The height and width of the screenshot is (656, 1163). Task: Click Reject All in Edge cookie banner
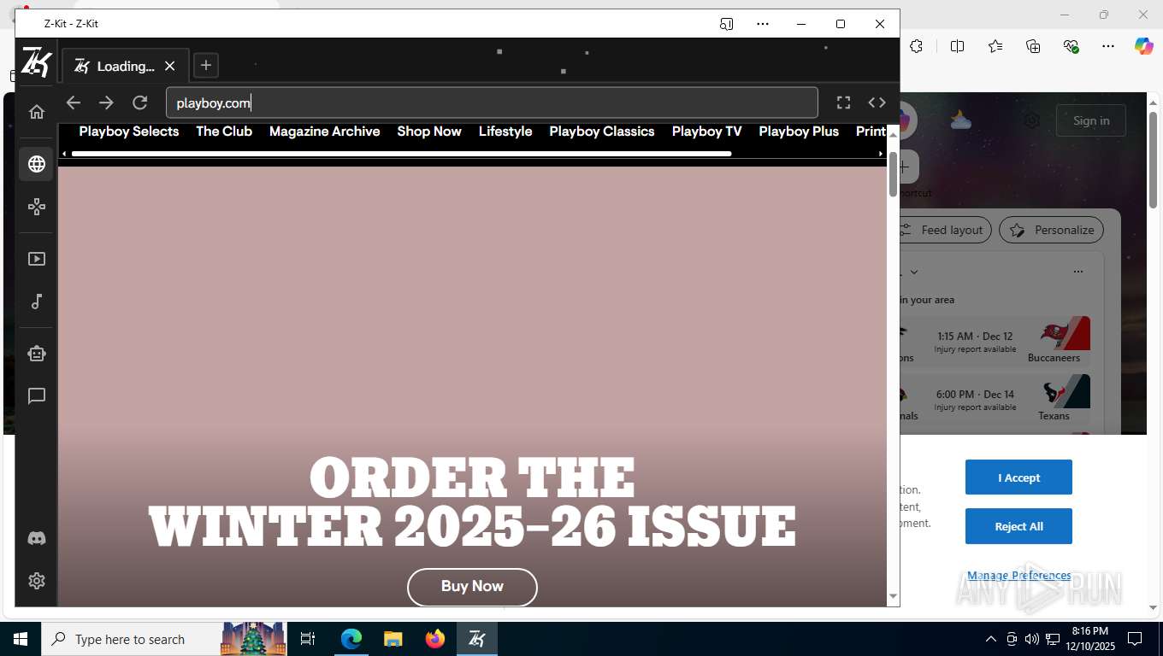(x=1018, y=527)
